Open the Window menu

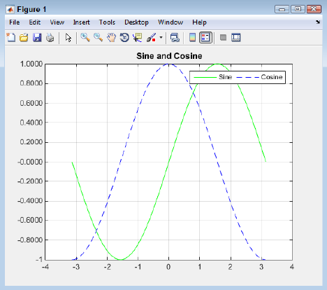click(x=170, y=22)
